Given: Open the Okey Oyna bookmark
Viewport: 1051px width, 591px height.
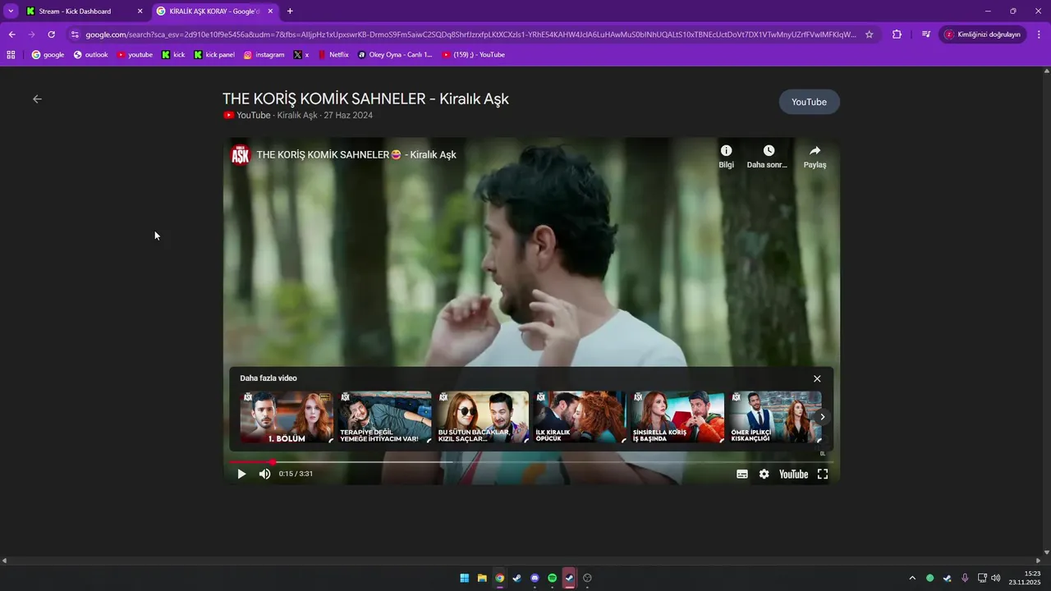Looking at the screenshot, I should (x=395, y=55).
